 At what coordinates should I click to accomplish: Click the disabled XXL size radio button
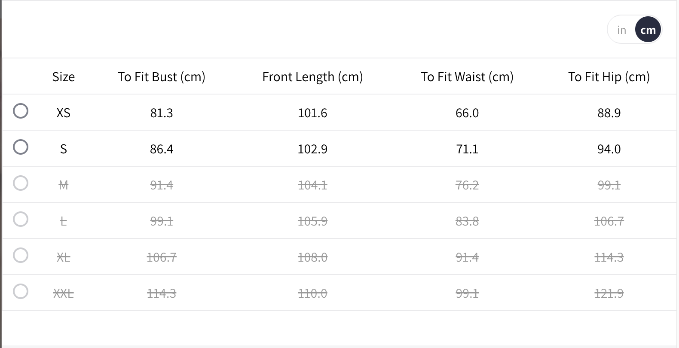[21, 291]
